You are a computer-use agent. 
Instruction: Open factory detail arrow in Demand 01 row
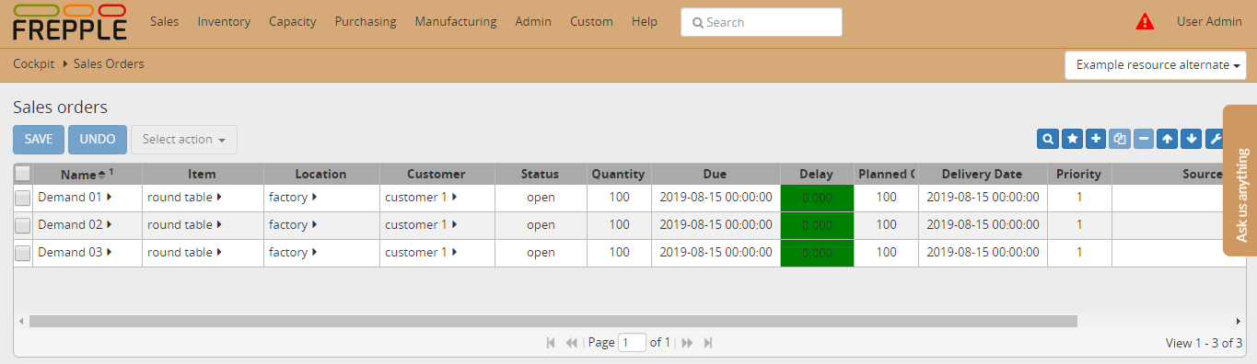[x=314, y=197]
